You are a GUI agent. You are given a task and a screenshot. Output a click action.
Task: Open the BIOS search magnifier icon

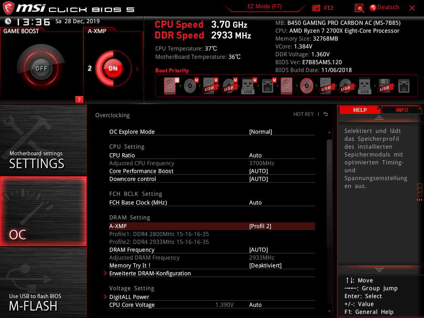coord(359,8)
